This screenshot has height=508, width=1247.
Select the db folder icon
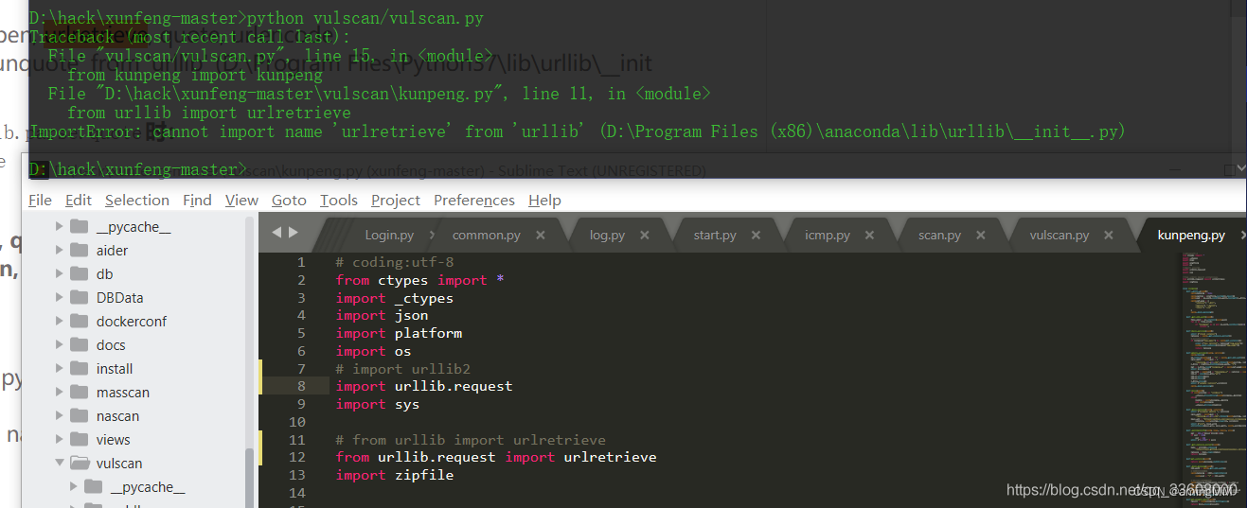pyautogui.click(x=80, y=274)
